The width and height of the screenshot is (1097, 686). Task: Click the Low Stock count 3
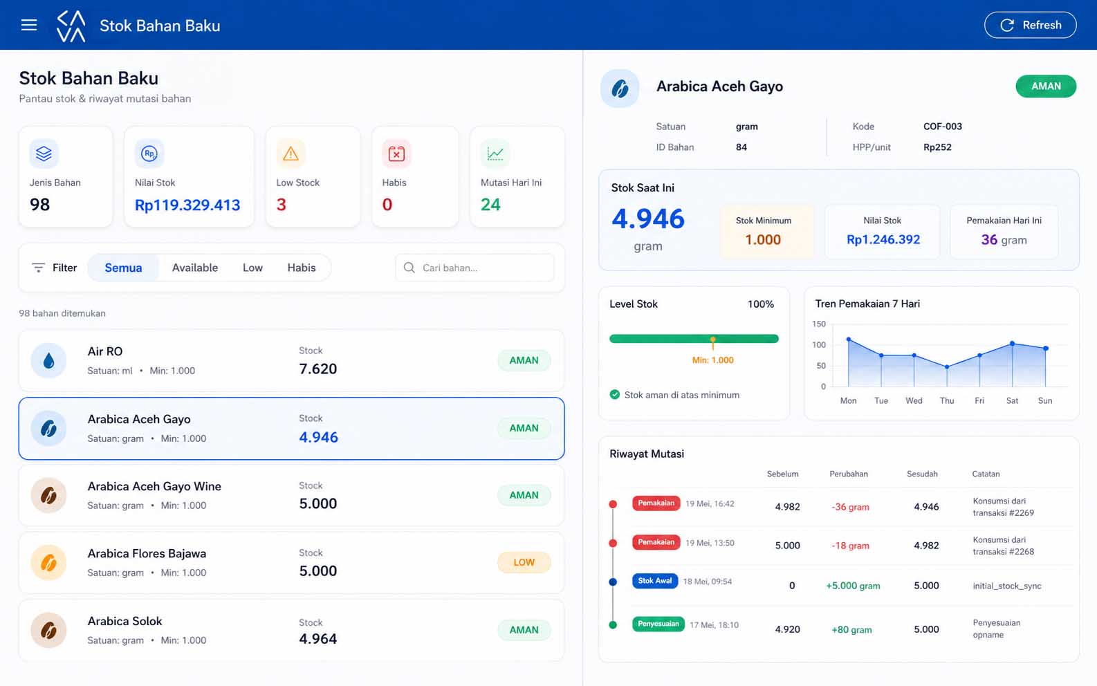[281, 205]
